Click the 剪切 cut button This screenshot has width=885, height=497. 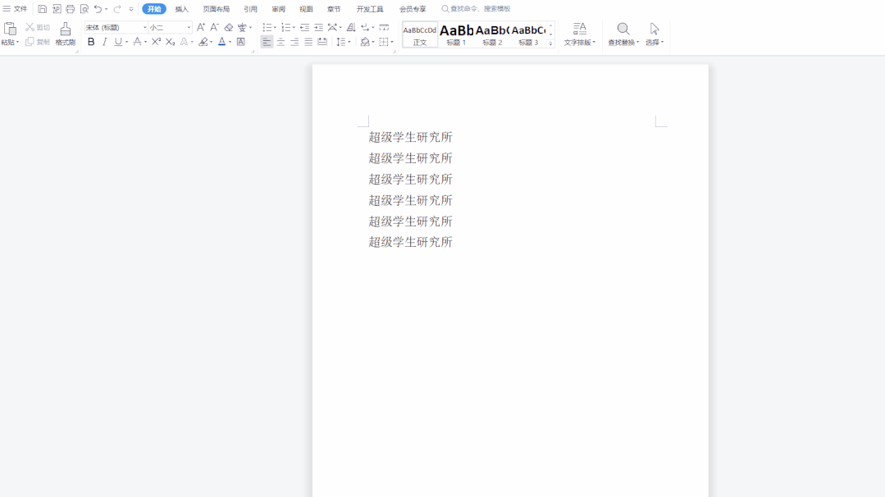(38, 27)
